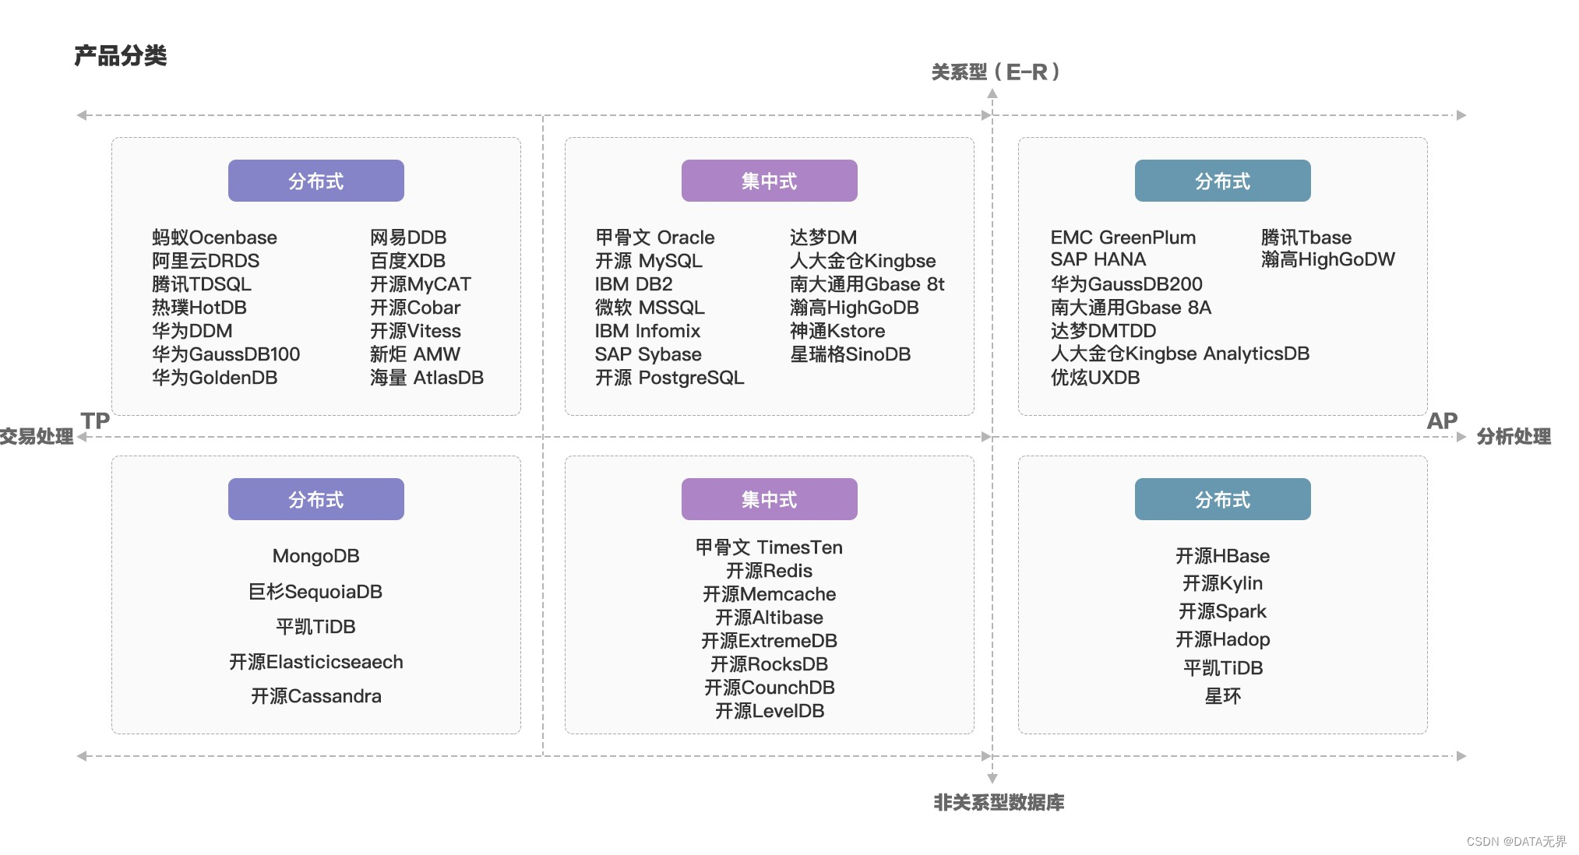The image size is (1579, 855).
Task: Click the TP label
Action: click(95, 420)
